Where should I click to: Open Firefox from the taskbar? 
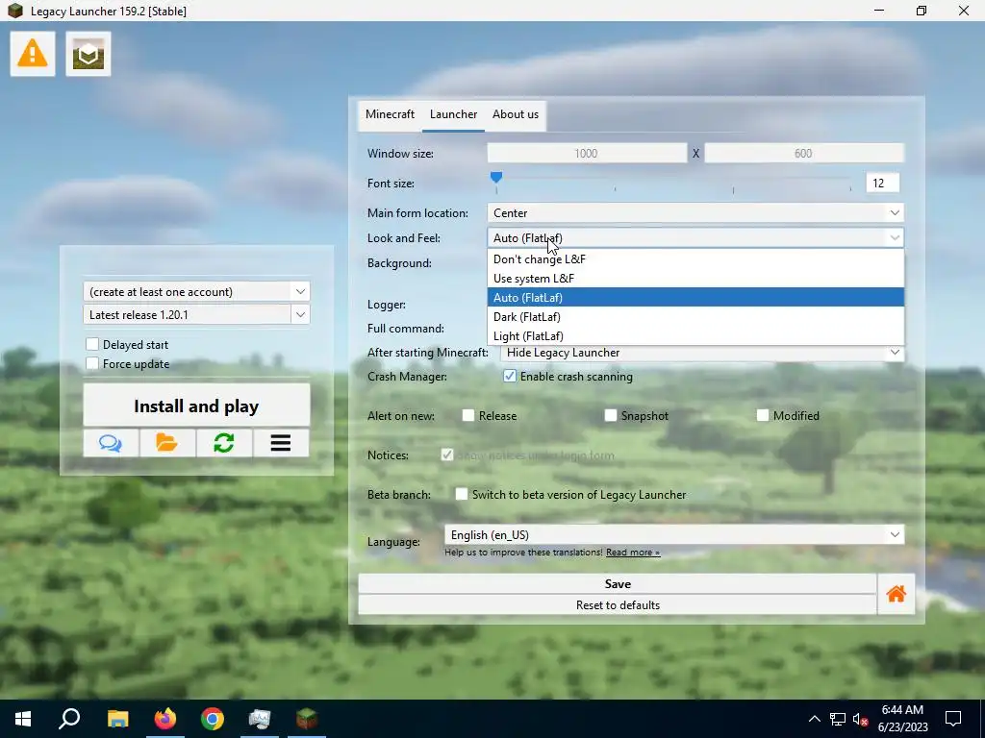point(165,719)
